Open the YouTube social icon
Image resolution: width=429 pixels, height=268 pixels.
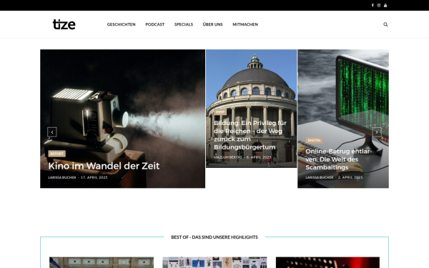tap(385, 5)
